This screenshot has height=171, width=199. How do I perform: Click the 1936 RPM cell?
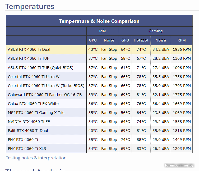(x=182, y=49)
